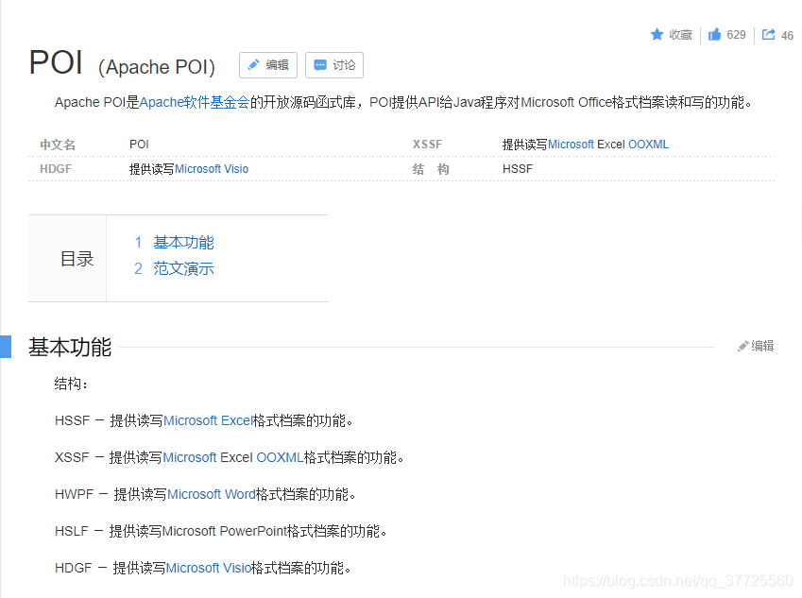
Task: Open the Apache软件基金会 link
Action: point(195,102)
